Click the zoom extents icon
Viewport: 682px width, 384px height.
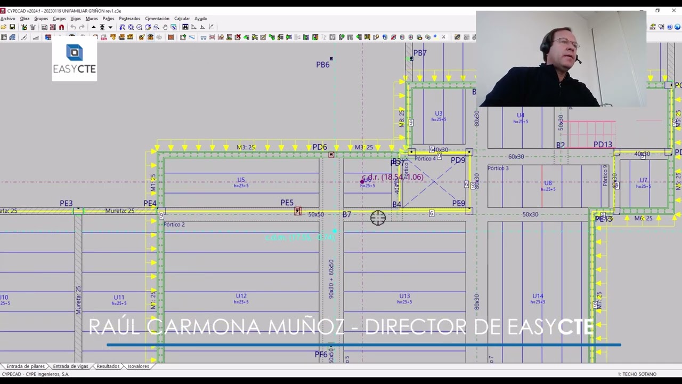pos(131,27)
